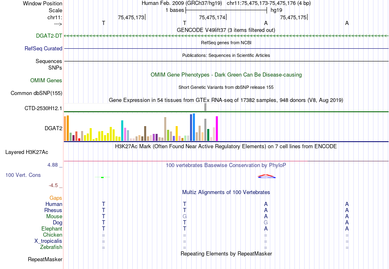Click the Human species row label

(x=54, y=204)
